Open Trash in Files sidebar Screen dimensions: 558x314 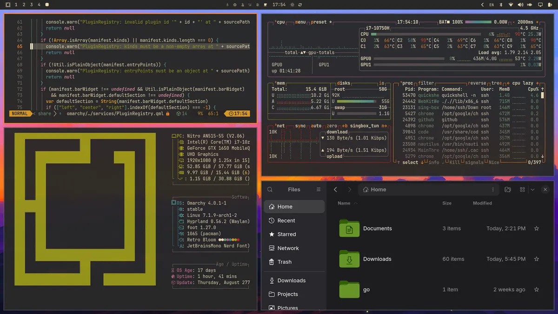(294, 262)
